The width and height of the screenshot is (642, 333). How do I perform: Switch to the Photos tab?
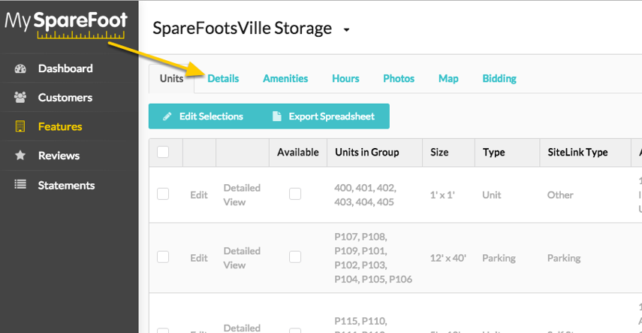pyautogui.click(x=399, y=79)
